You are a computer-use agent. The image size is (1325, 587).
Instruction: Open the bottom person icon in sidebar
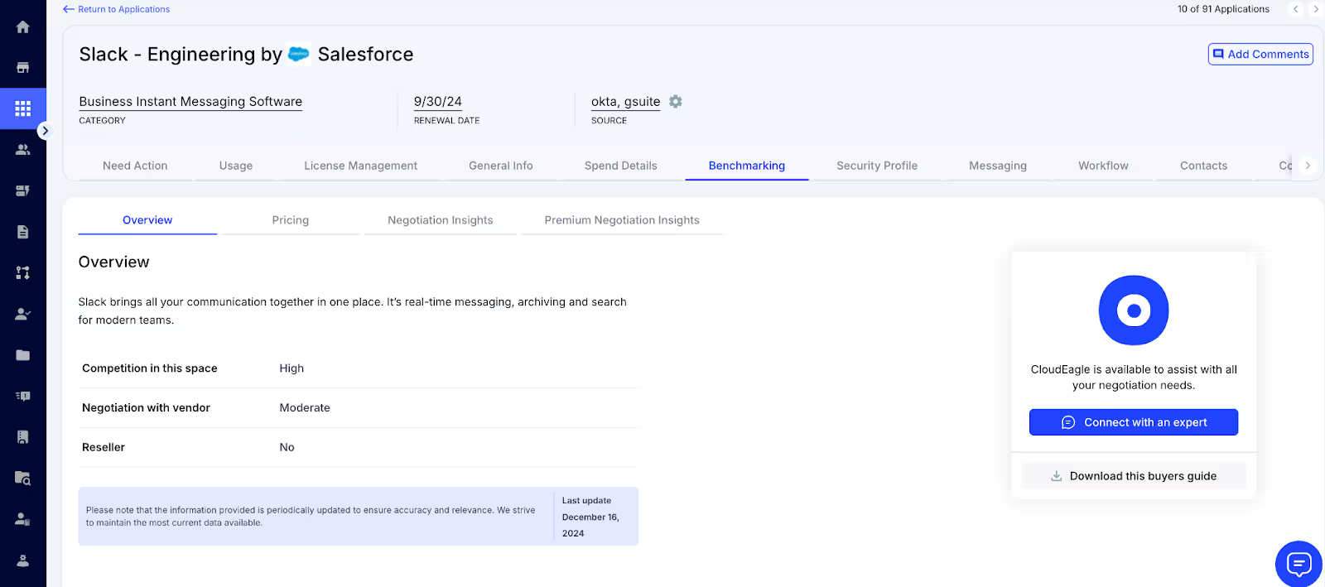coord(23,561)
